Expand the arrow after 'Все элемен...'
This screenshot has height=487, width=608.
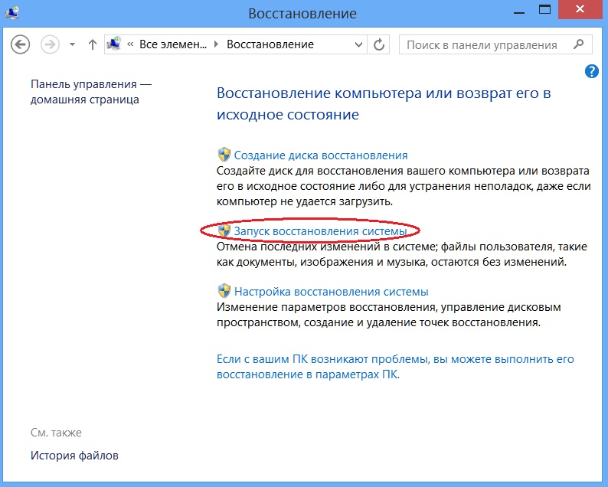click(217, 44)
